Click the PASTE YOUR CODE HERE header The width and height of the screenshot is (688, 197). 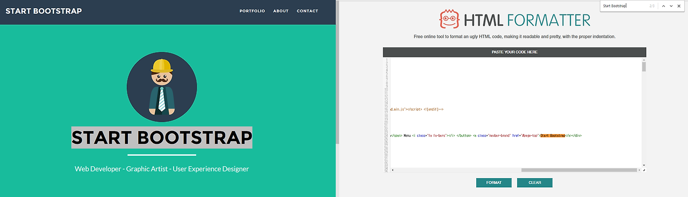tap(514, 52)
